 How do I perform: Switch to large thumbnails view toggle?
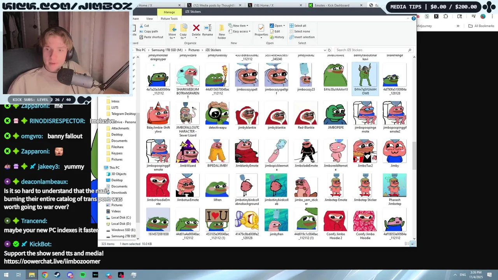tap(413, 244)
